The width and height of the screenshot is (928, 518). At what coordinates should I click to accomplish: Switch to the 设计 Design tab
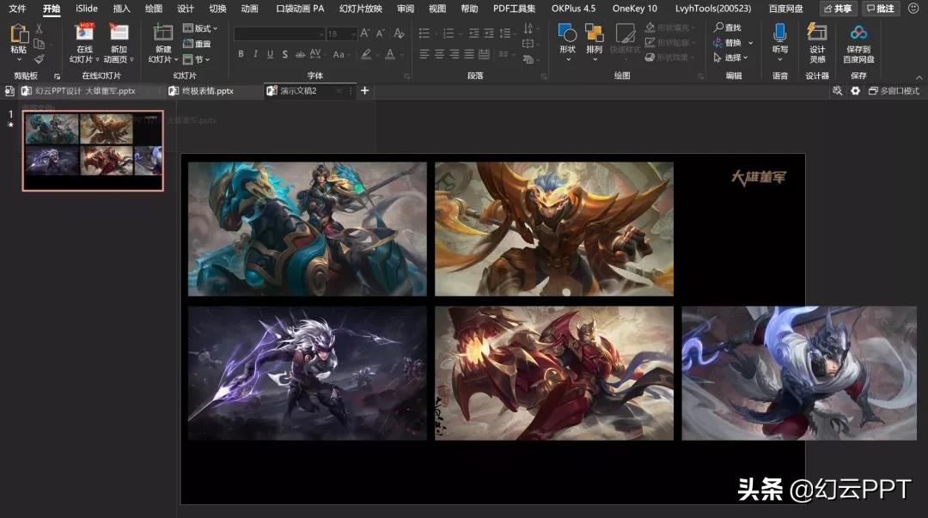186,9
